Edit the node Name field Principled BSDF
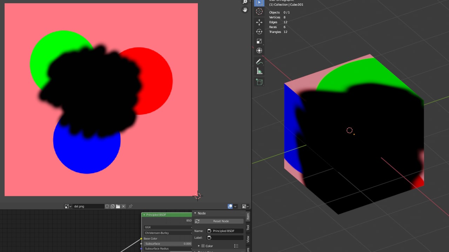449x252 pixels. pyautogui.click(x=225, y=231)
